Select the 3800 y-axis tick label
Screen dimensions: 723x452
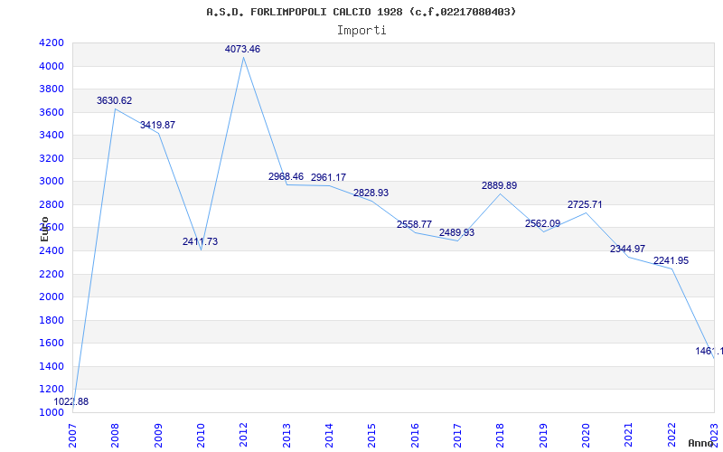[x=52, y=89]
